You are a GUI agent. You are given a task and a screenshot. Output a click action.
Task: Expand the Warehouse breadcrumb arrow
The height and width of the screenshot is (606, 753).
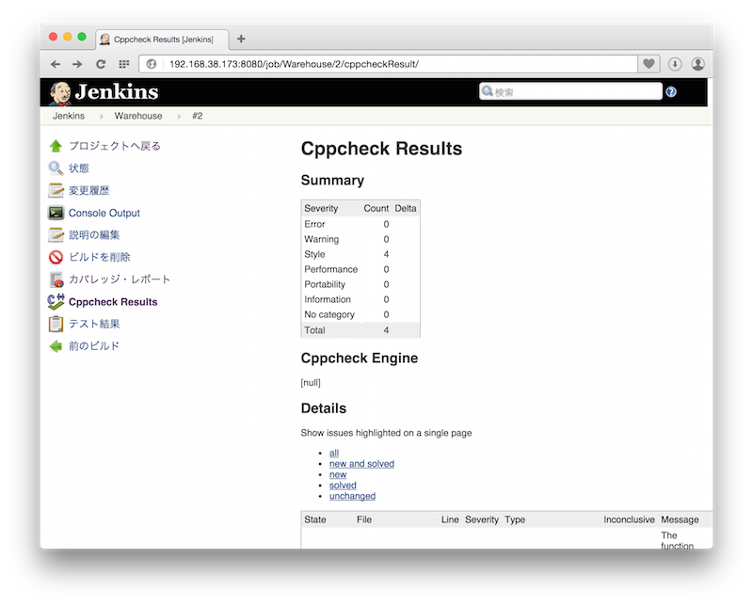point(178,117)
